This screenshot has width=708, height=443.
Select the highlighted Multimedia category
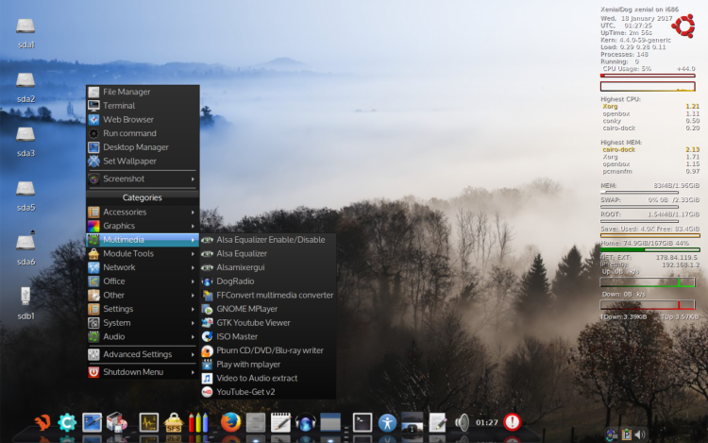[143, 240]
